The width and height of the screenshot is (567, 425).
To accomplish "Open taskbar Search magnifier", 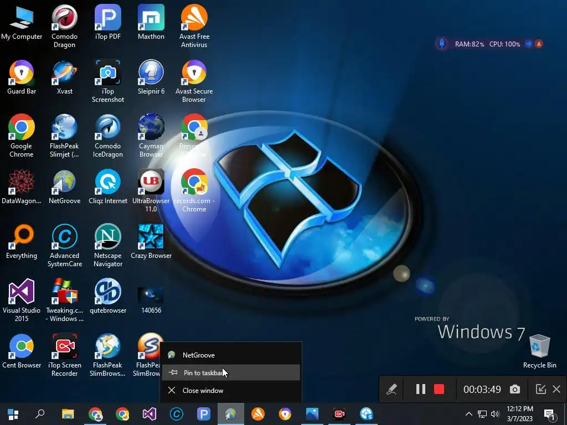I will (40, 414).
